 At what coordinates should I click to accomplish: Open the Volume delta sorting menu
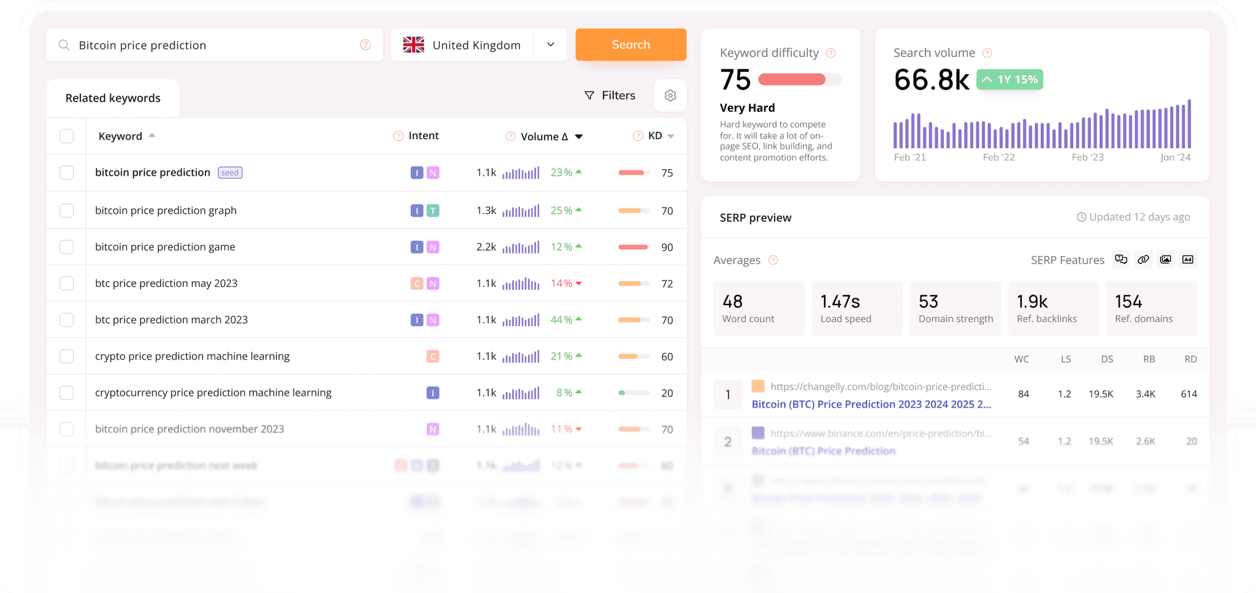point(578,136)
